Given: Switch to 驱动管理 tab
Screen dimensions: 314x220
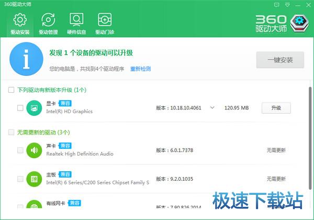Looking at the screenshot, I should pyautogui.click(x=48, y=24).
